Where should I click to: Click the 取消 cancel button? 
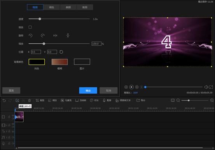click(x=108, y=90)
